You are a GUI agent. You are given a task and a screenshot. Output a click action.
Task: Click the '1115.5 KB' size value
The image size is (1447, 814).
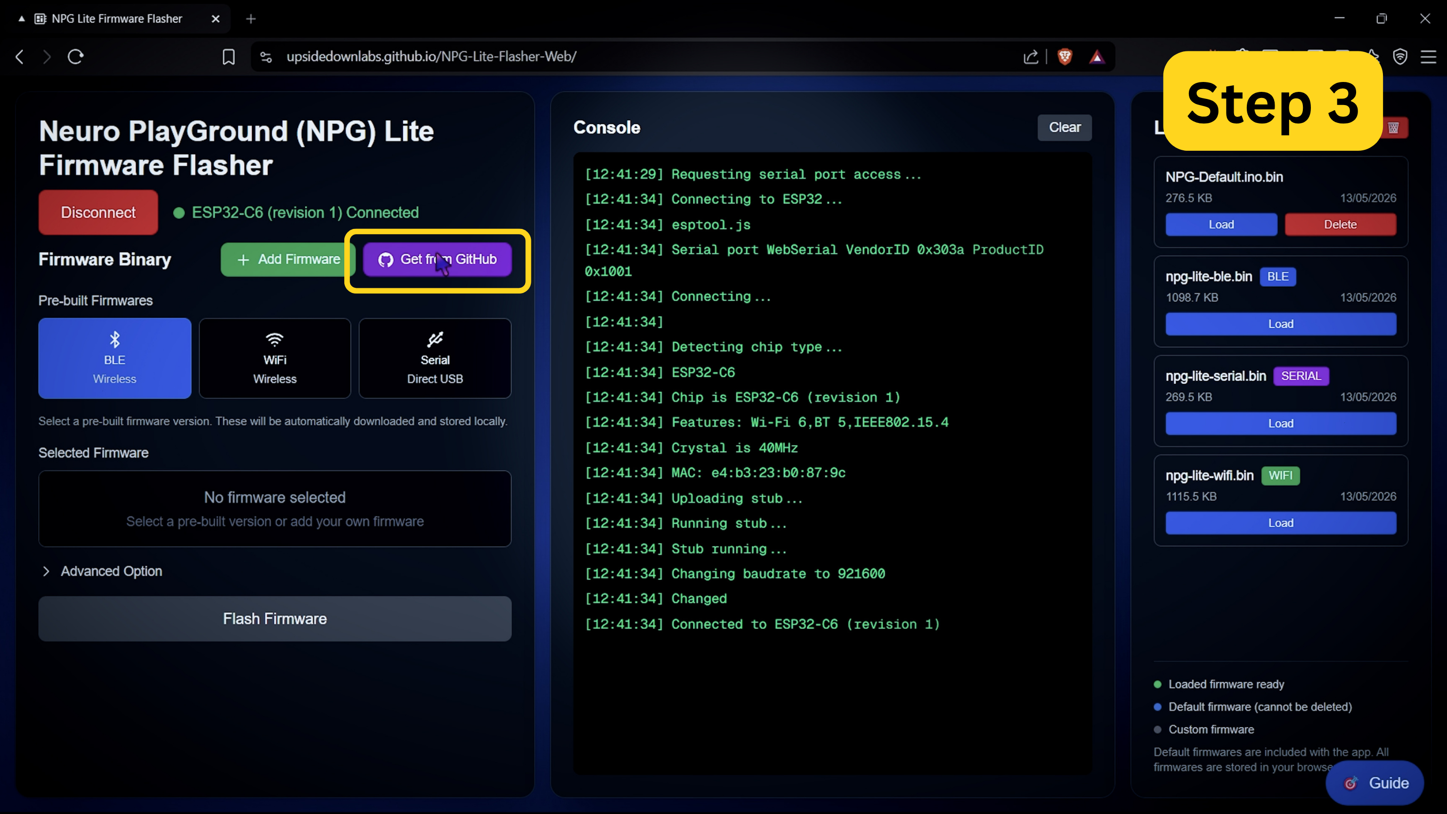(1191, 497)
